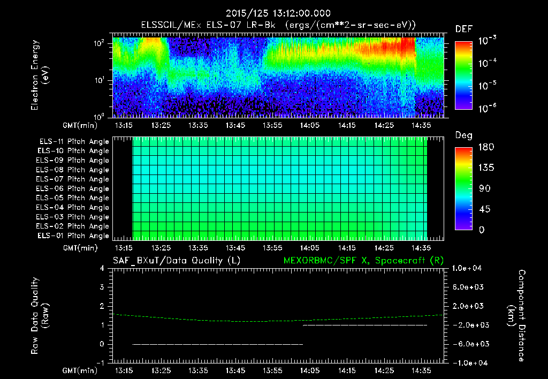
Task: Select the ELS-03 Pitch Angle row label
Action: pos(73,217)
